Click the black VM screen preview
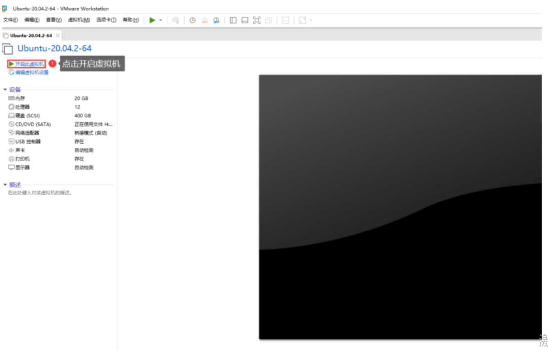548x351 pixels. coord(400,207)
